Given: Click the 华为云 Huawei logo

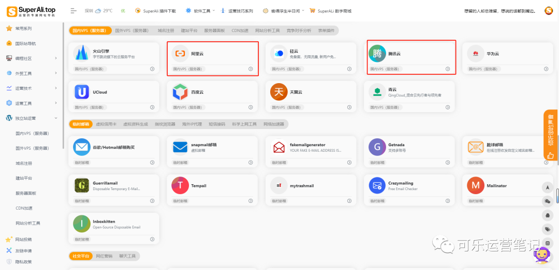Looking at the screenshot, I should pos(476,53).
